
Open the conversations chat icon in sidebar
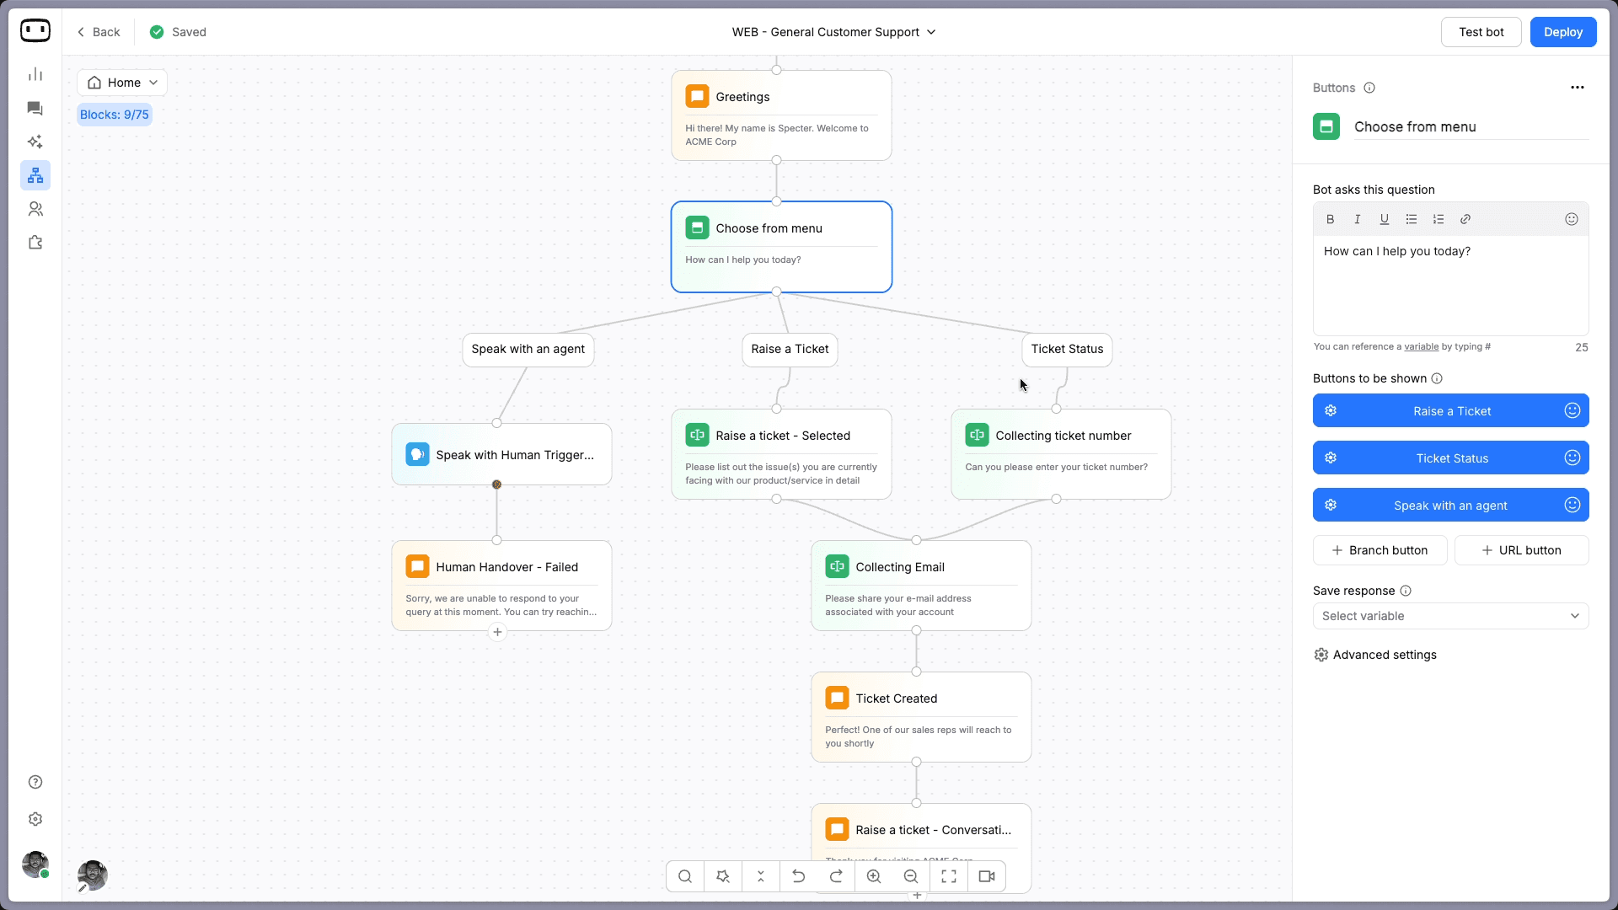(35, 108)
